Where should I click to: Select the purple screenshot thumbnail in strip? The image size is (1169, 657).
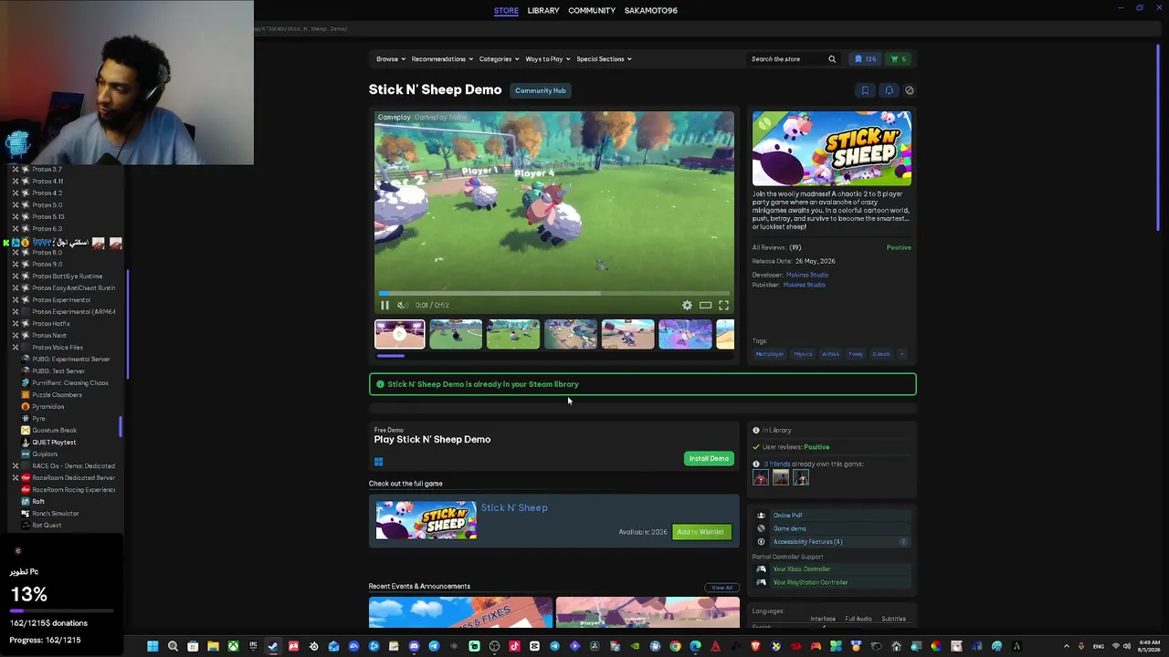click(x=685, y=335)
